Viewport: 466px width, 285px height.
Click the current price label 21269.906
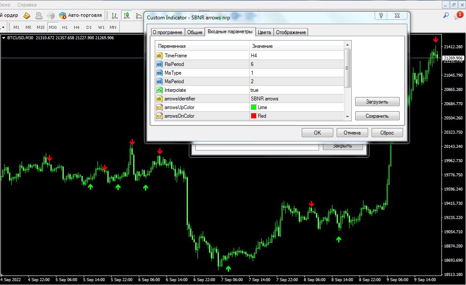pyautogui.click(x=453, y=58)
